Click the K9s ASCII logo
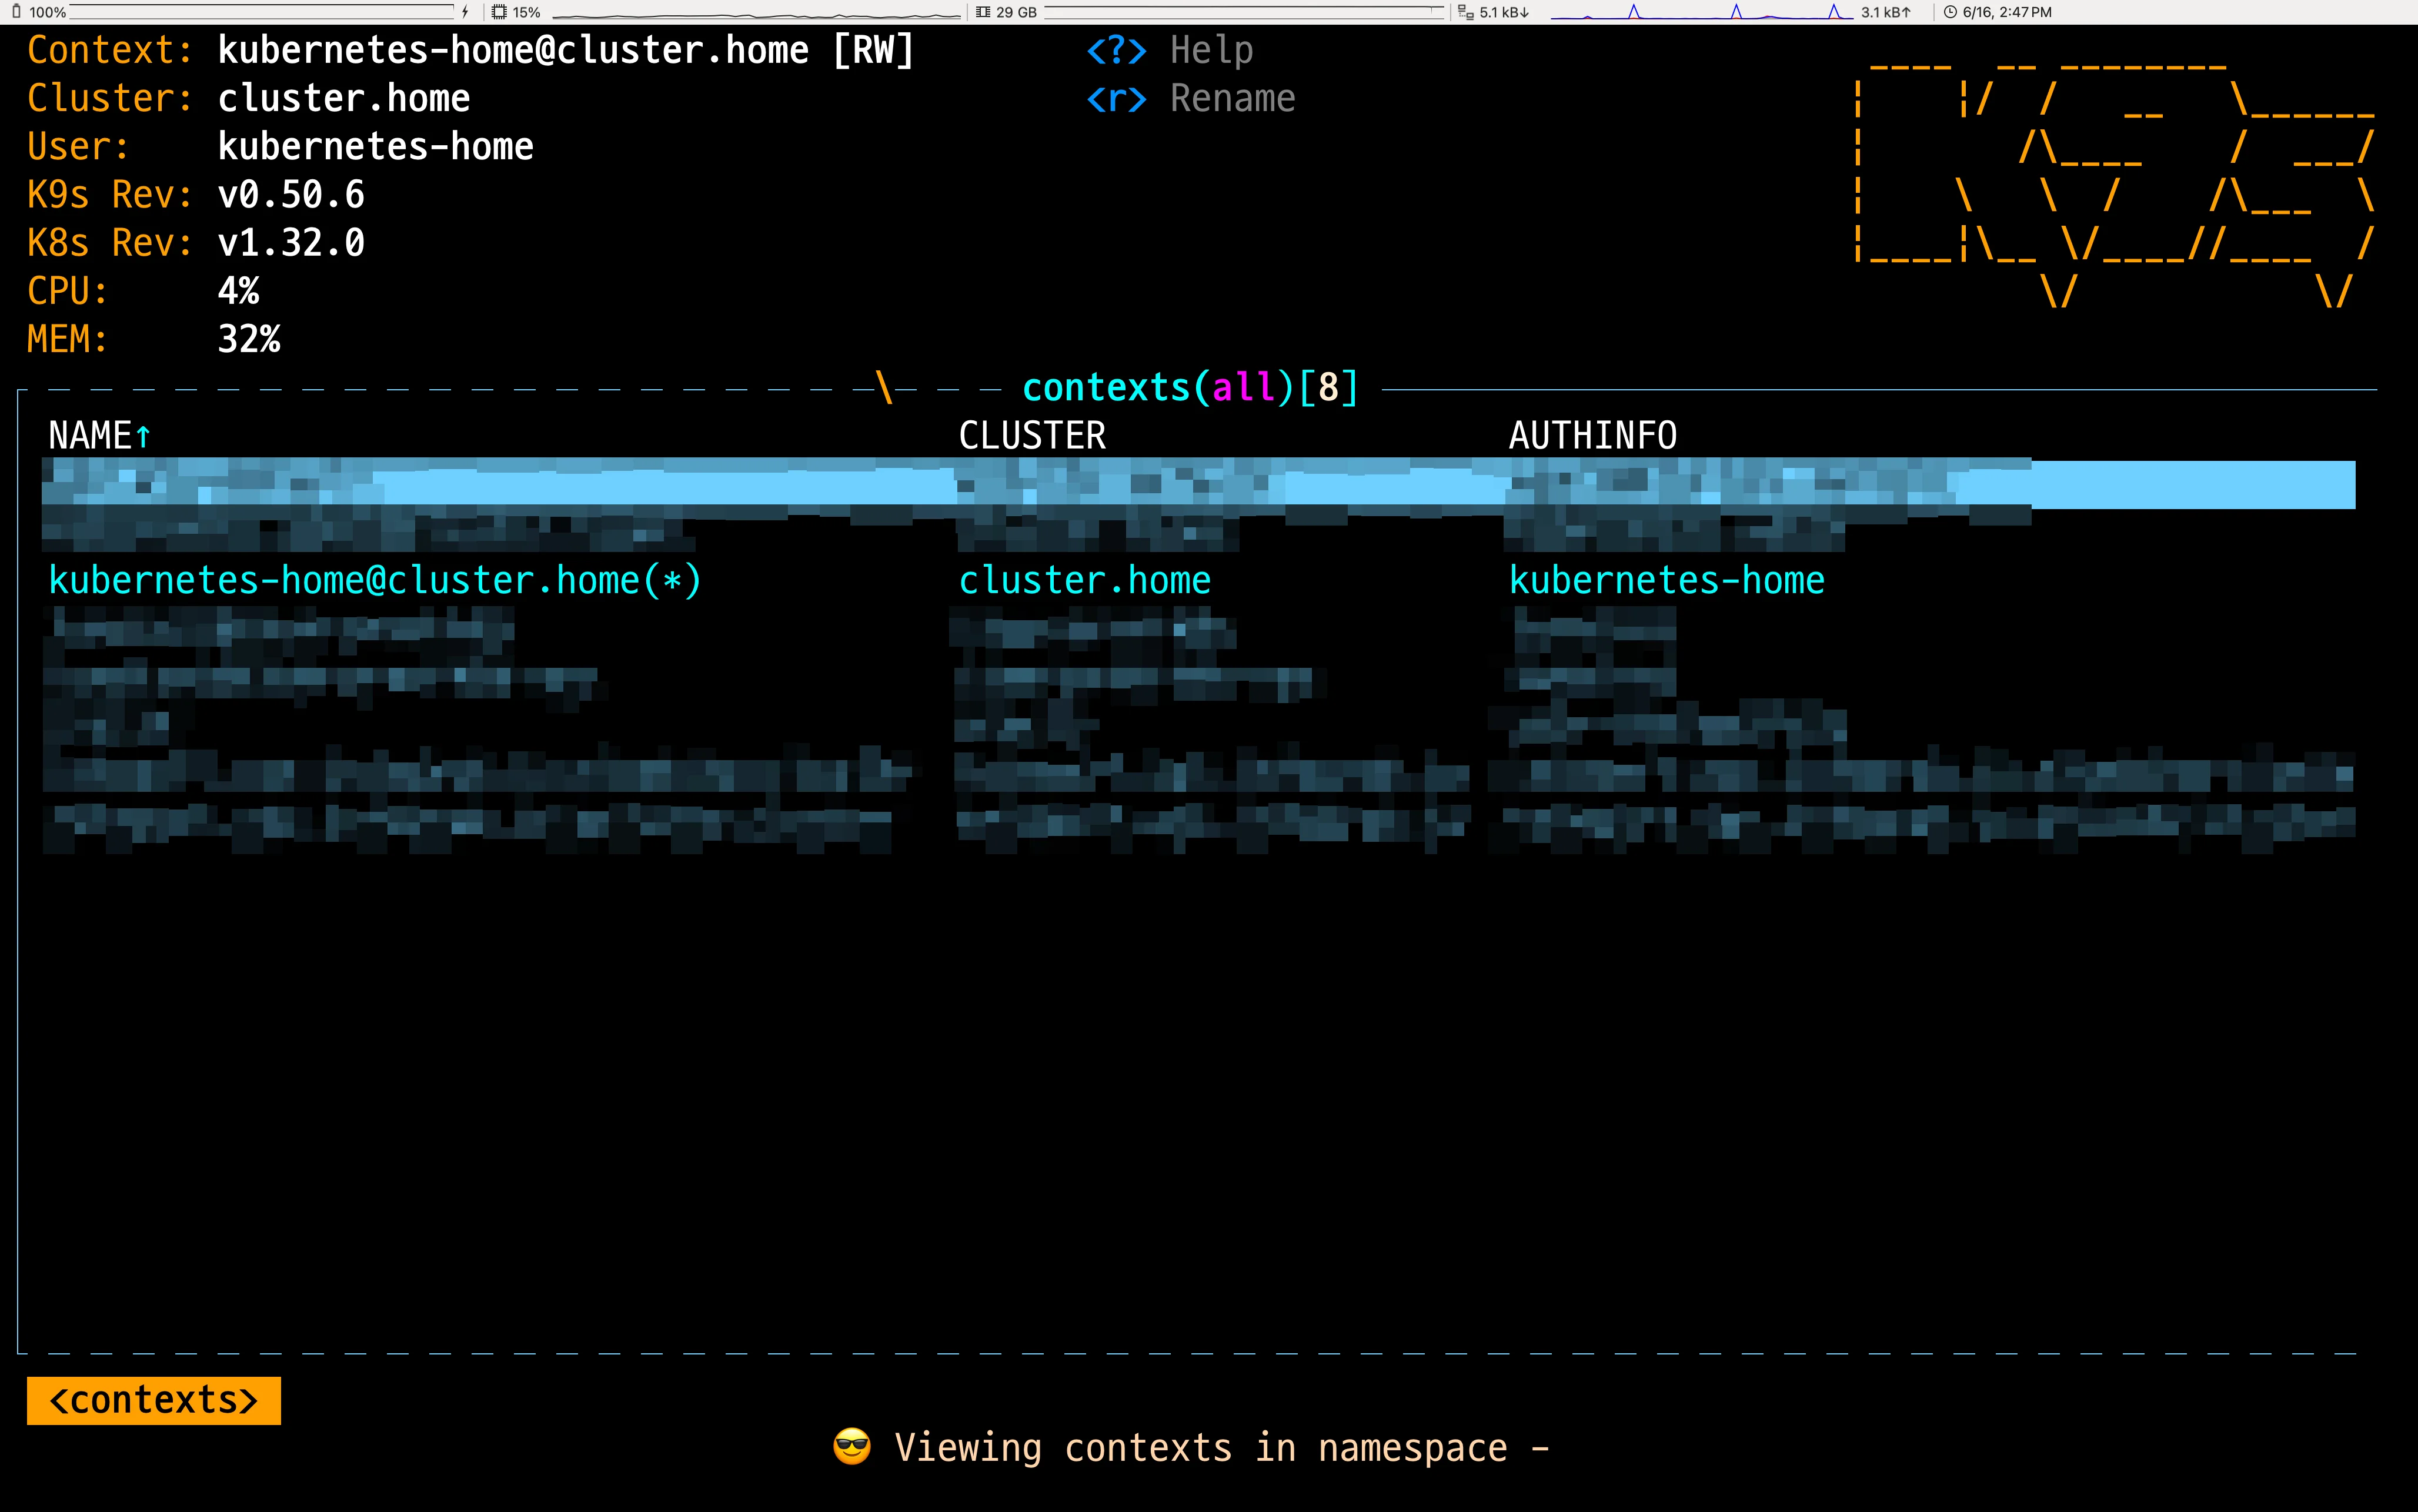 click(2114, 180)
